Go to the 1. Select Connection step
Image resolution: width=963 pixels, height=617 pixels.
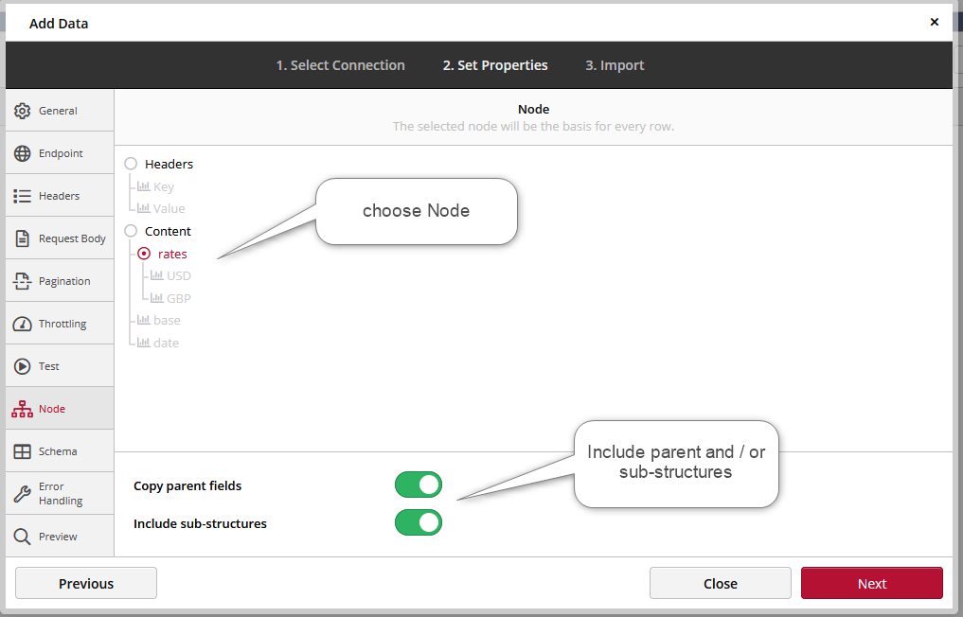tap(340, 65)
